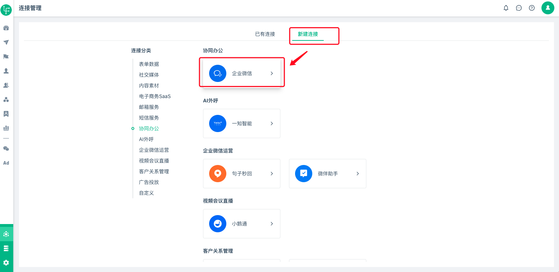Open the flag icon in the sidebar
Screen dimensions: 559x272
(x=6, y=57)
